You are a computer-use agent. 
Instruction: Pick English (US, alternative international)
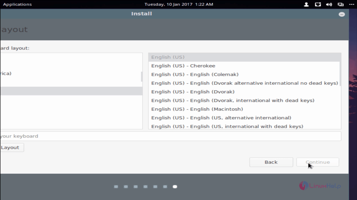tap(244, 118)
